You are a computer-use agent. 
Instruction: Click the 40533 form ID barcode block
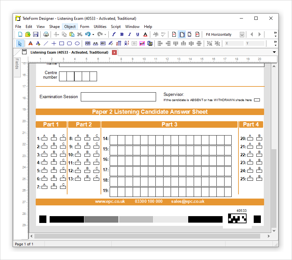(x=237, y=218)
